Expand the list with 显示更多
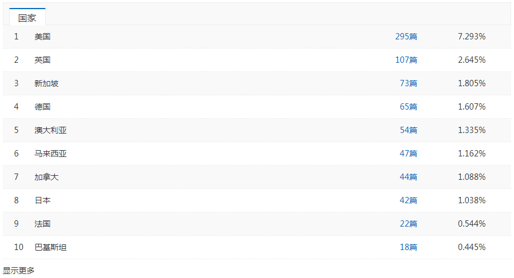 (19, 271)
